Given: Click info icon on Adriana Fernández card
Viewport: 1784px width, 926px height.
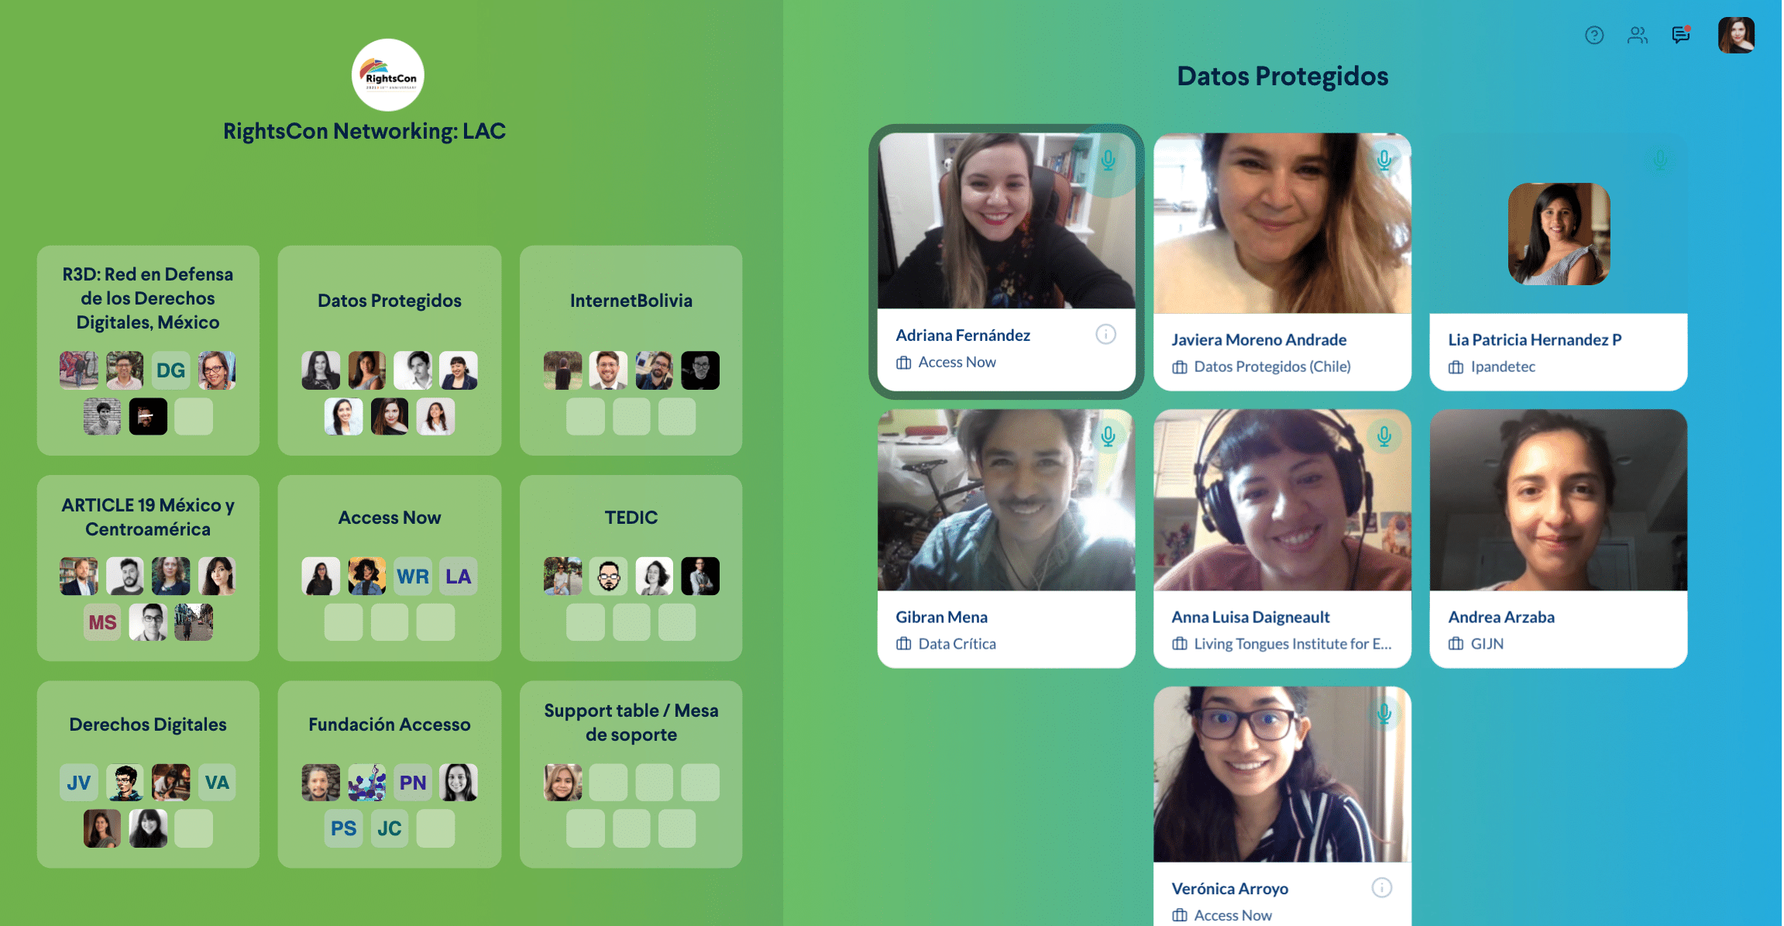Looking at the screenshot, I should (1105, 334).
